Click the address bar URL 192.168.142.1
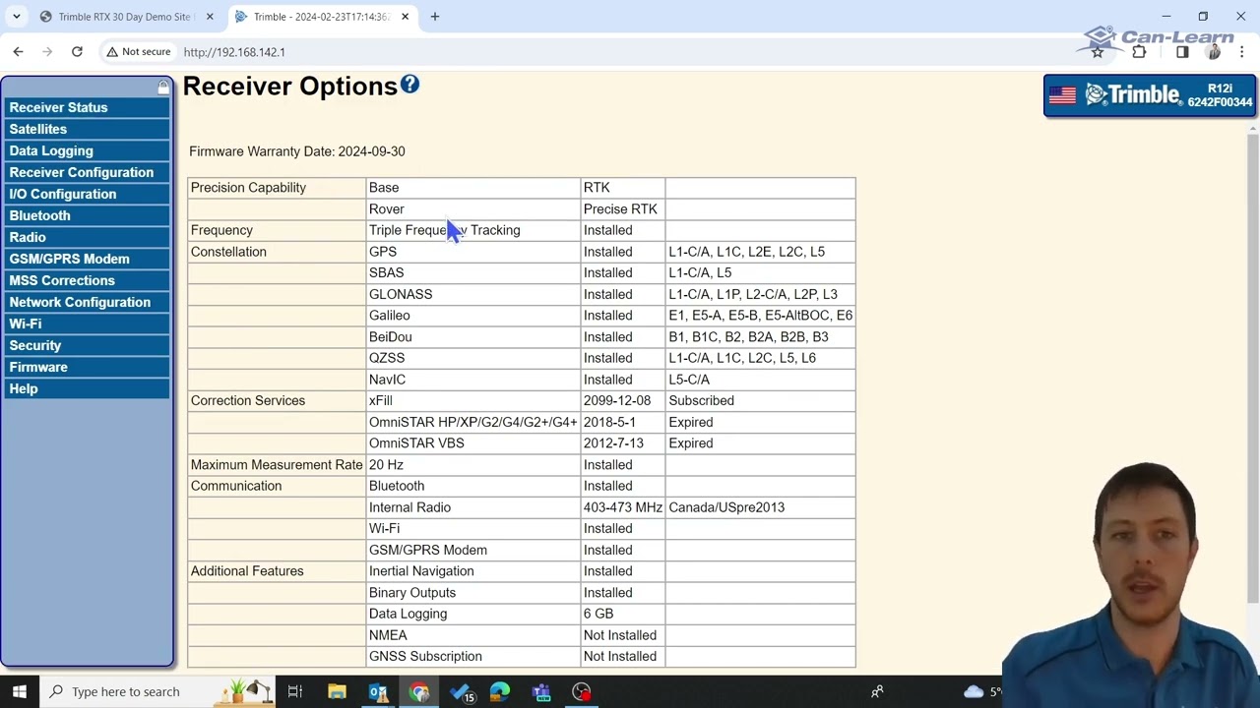Viewport: 1260px width, 708px height. coord(234,52)
